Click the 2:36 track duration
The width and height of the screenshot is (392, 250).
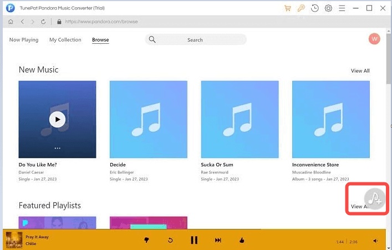click(x=353, y=242)
